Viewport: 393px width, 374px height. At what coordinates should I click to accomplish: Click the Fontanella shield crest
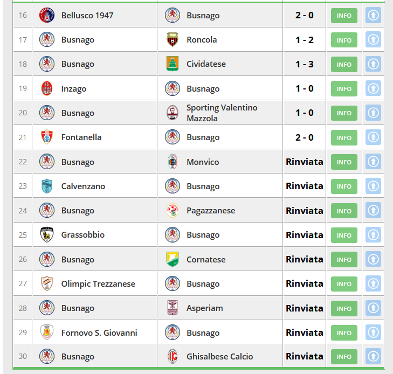pyautogui.click(x=47, y=137)
